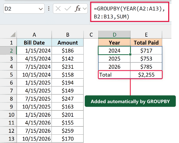Select the cell containing 4/15/2024
This screenshot has height=143, width=179.
[34, 59]
